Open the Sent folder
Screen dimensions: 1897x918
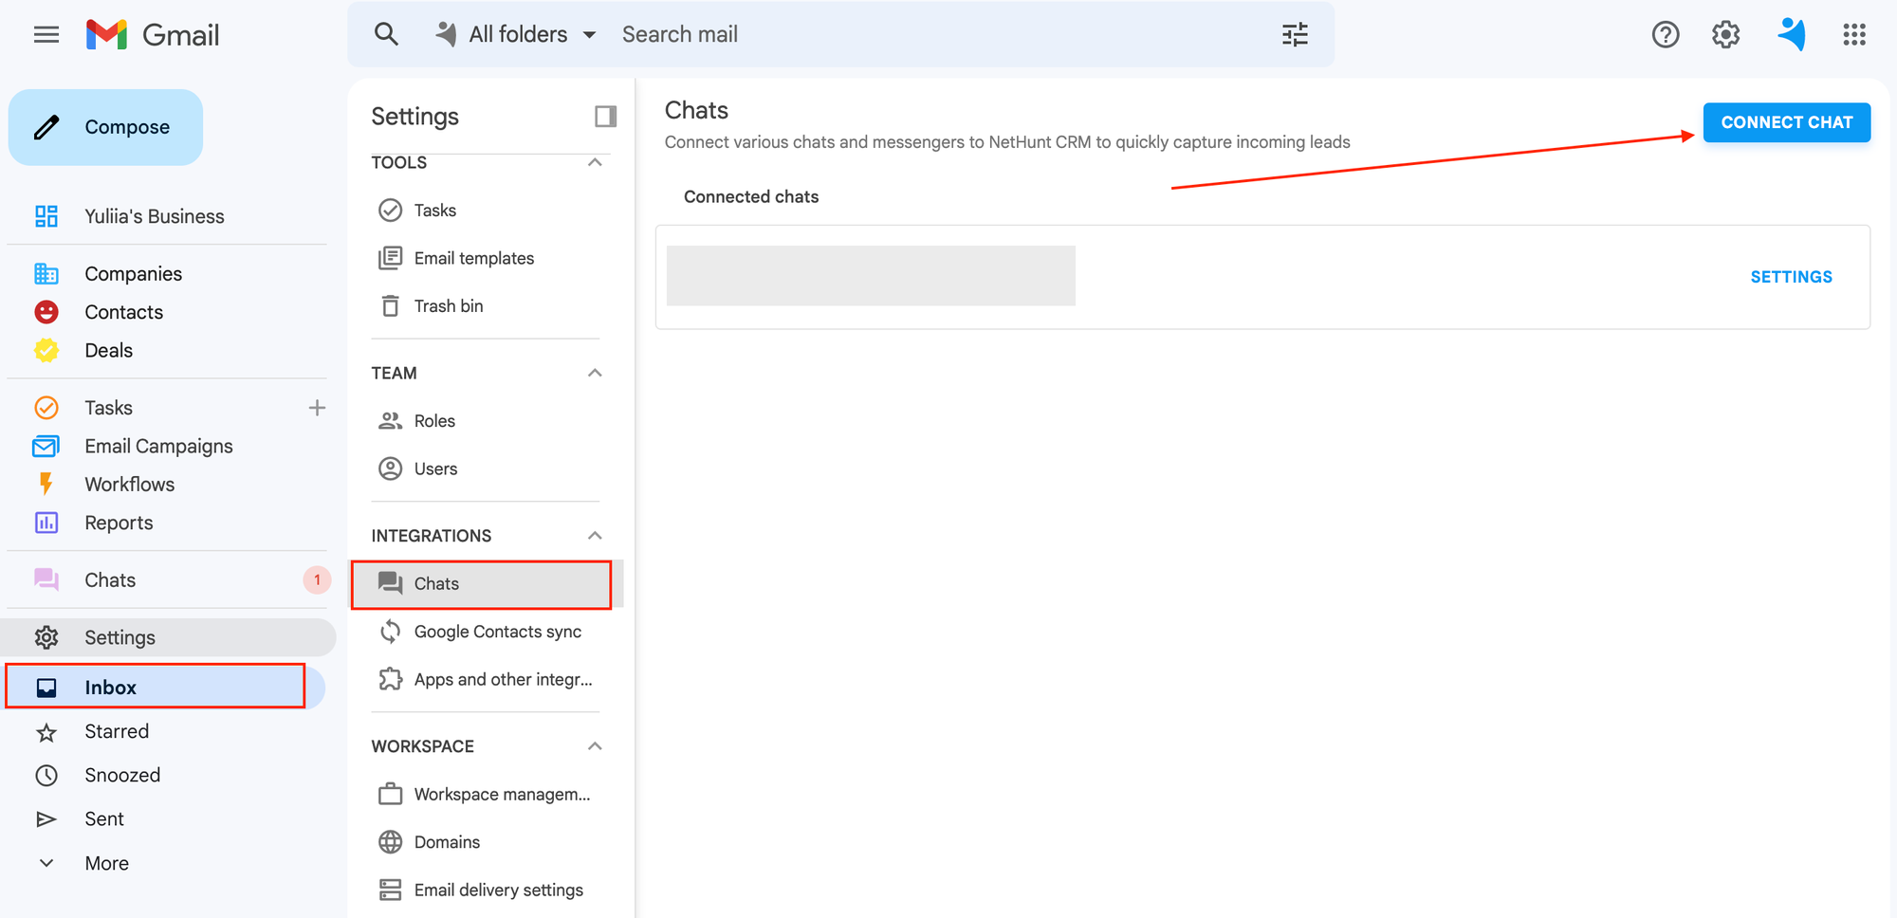click(104, 818)
